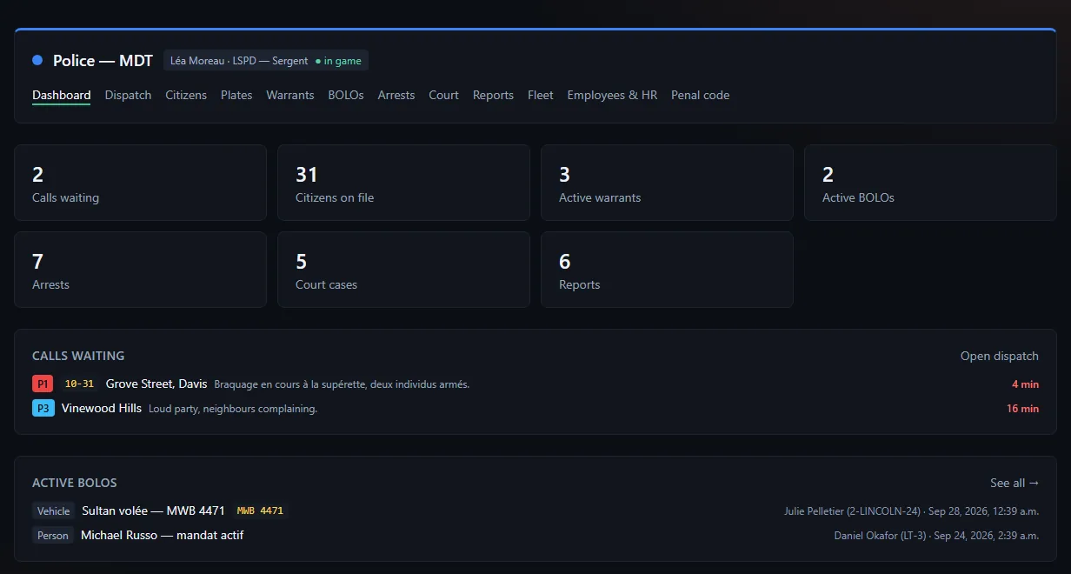Click the blue P3 priority badge
This screenshot has height=574, width=1071.
click(x=43, y=408)
